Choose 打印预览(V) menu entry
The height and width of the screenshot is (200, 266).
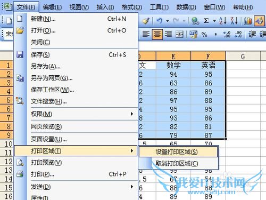pyautogui.click(x=76, y=163)
